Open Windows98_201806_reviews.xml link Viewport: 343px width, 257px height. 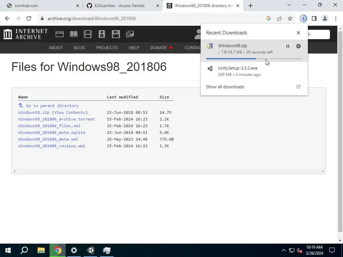point(52,146)
